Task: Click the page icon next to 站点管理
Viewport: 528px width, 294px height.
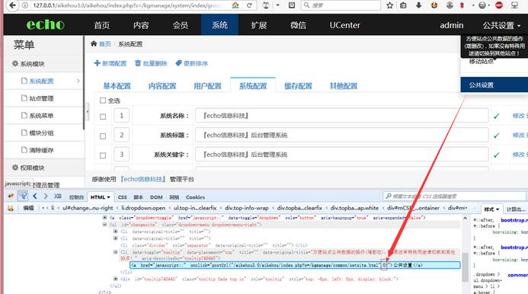Action: 24,98
